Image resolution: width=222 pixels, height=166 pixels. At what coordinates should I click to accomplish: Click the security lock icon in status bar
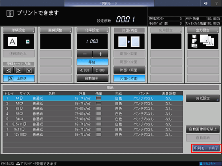coord(201,163)
